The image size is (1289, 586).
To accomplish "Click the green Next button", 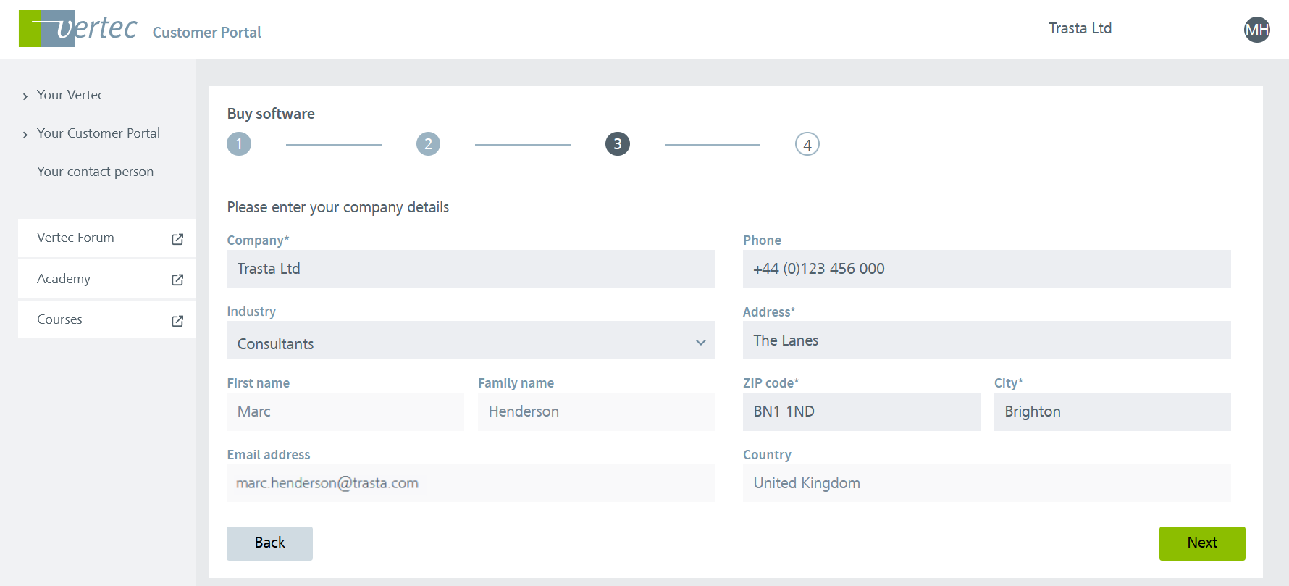I will (x=1201, y=543).
